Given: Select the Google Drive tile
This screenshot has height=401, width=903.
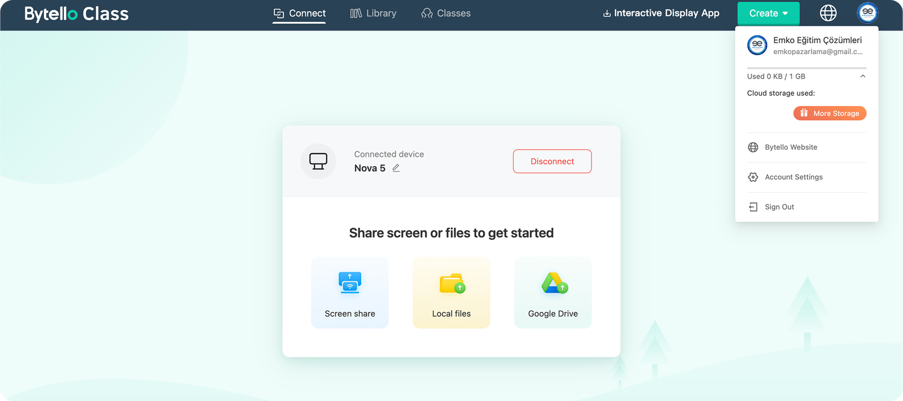Looking at the screenshot, I should point(553,293).
